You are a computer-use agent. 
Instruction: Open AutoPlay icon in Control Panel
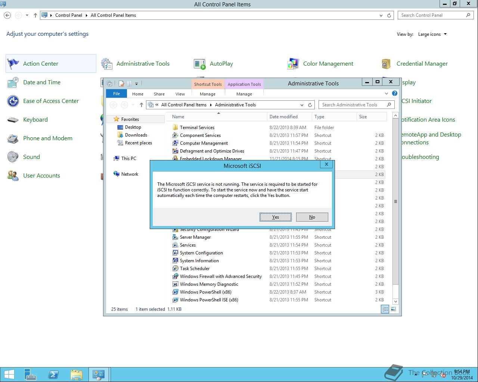(x=200, y=64)
